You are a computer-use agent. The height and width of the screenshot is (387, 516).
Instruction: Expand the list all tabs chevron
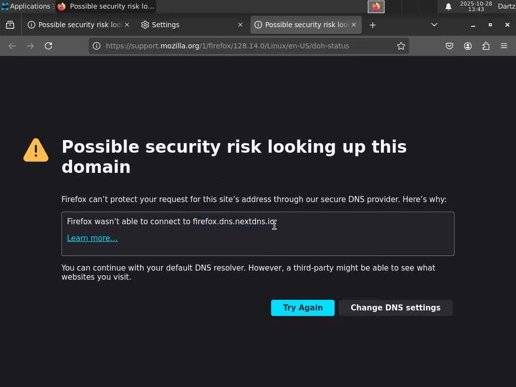(x=434, y=25)
